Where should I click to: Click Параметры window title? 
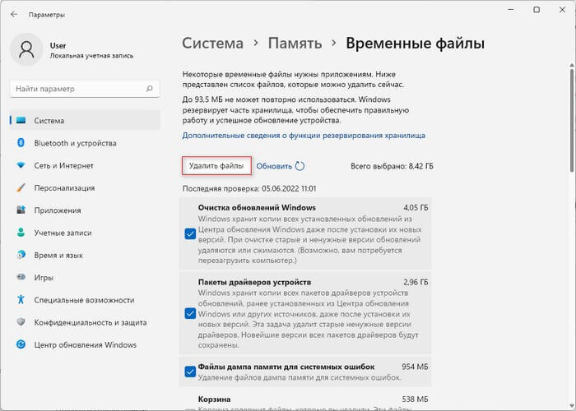(47, 15)
